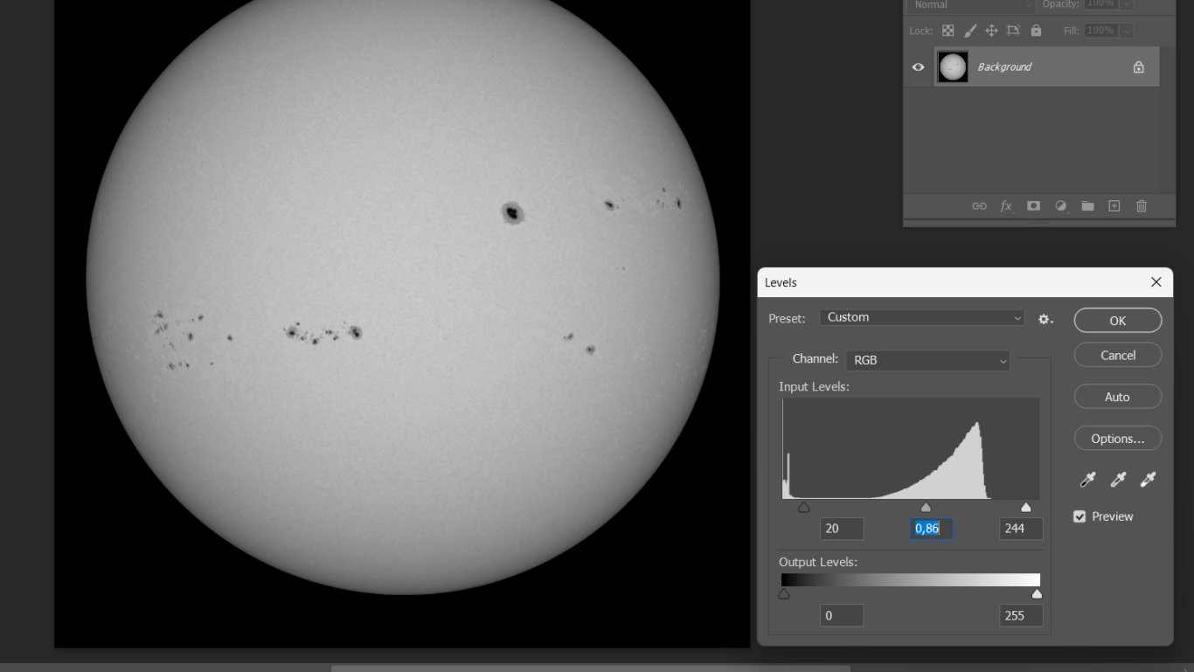Add a layer mask
1194x672 pixels.
coord(1033,206)
